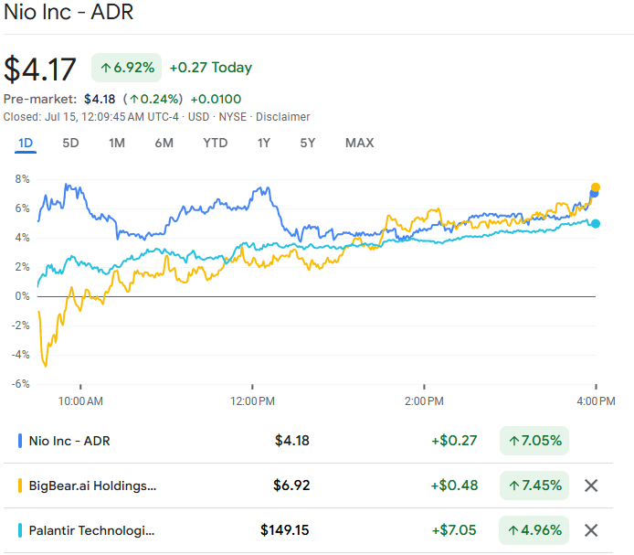Click the 4.96% badge in Palantir row

point(534,530)
